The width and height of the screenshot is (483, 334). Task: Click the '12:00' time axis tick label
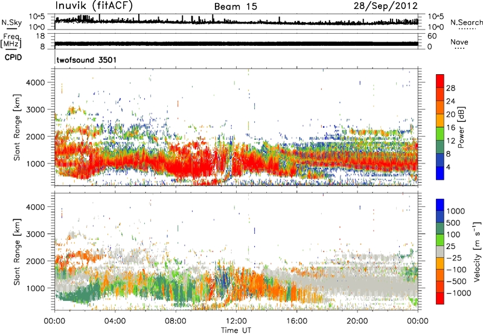click(236, 321)
